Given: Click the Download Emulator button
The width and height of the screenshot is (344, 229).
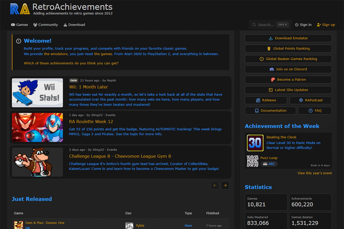Looking at the screenshot, I should click(x=288, y=38).
